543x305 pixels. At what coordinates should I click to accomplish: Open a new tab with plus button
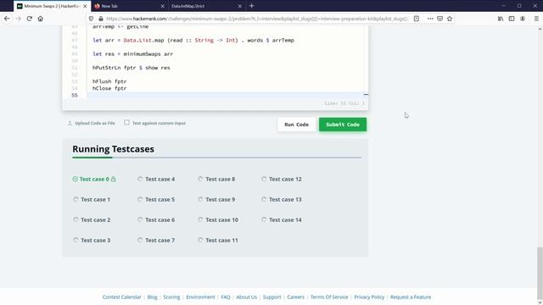(x=252, y=6)
